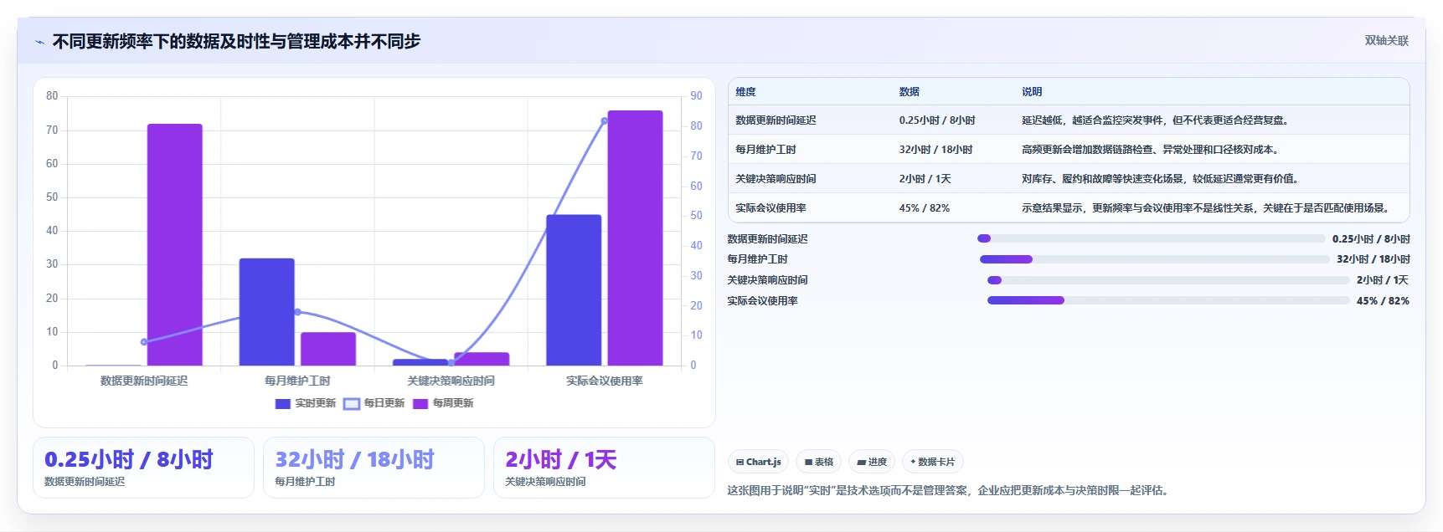Click the trend icon beside the card title

pos(39,42)
